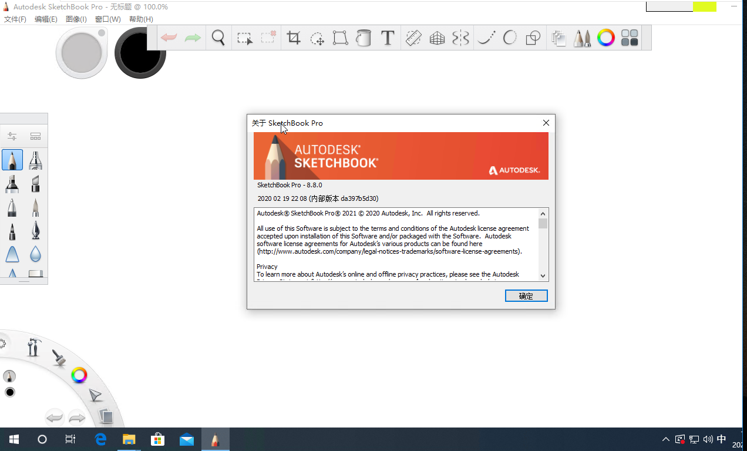Click the gray brush size puck
This screenshot has height=451, width=747.
pos(82,53)
